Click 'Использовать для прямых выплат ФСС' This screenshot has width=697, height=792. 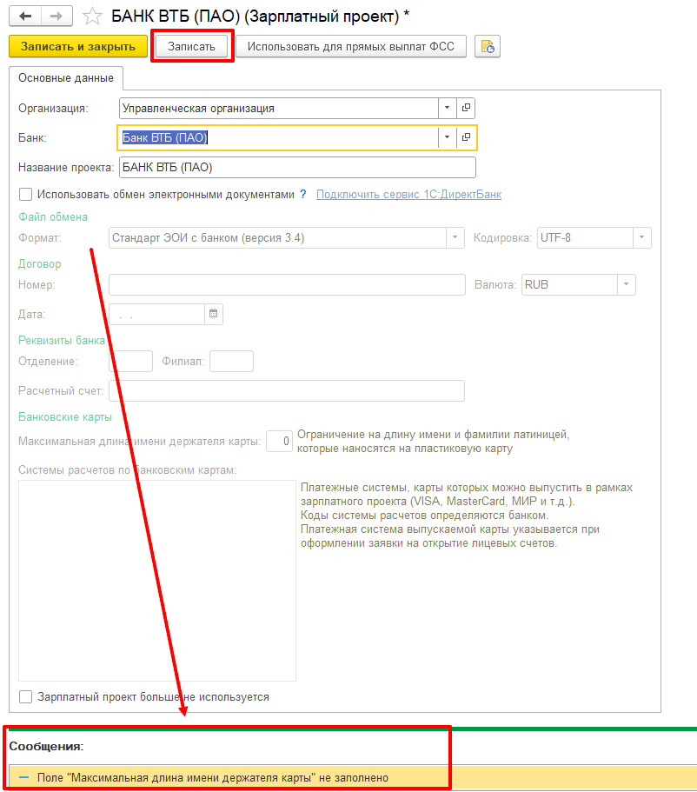351,46
